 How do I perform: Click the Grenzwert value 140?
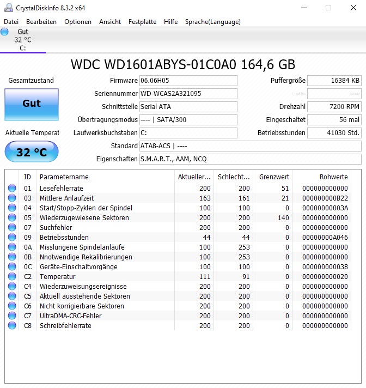[283, 218]
